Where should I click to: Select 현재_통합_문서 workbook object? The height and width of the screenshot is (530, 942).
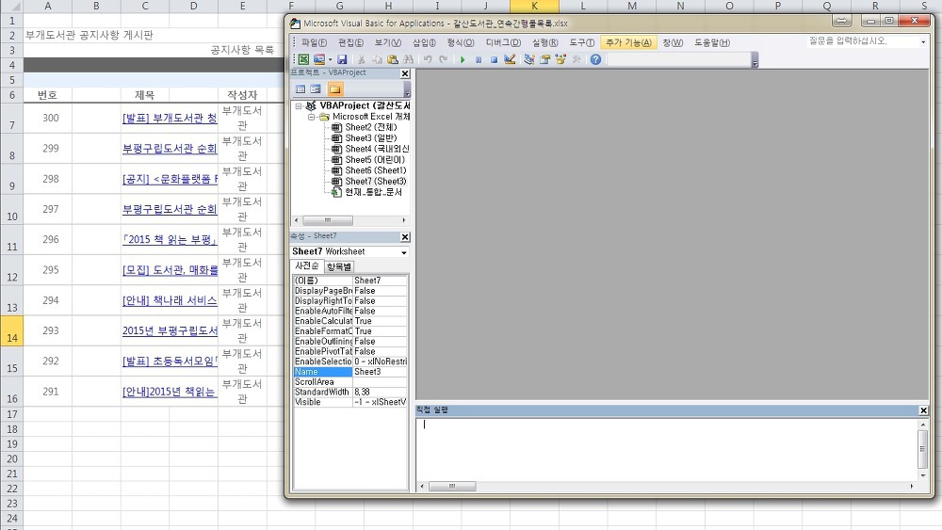click(x=373, y=192)
